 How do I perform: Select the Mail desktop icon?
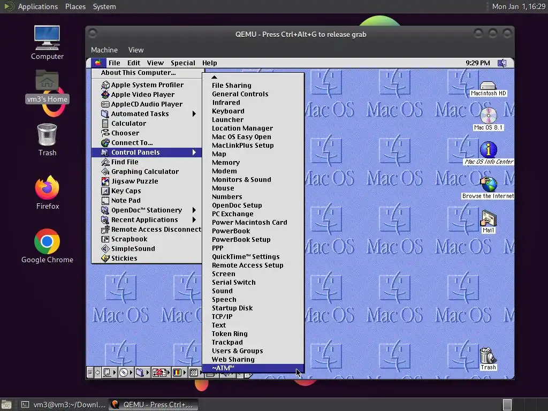(x=488, y=222)
